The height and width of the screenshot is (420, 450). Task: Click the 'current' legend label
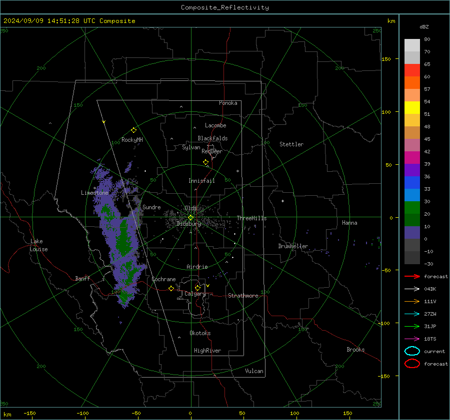click(434, 351)
